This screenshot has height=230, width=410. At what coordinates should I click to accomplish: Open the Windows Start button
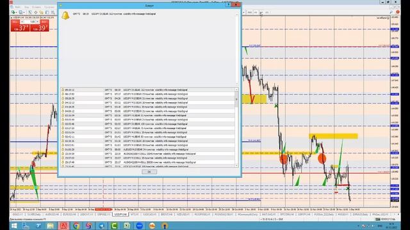14,226
